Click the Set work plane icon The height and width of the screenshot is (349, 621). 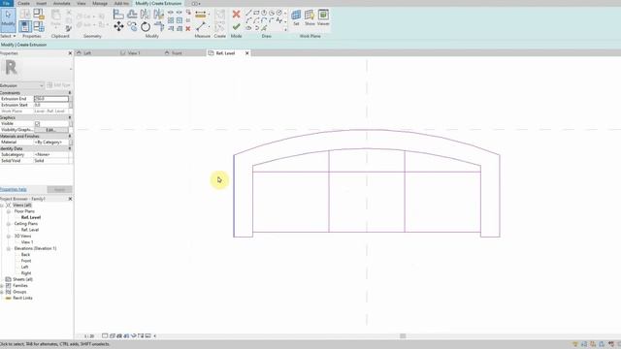pyautogui.click(x=296, y=16)
